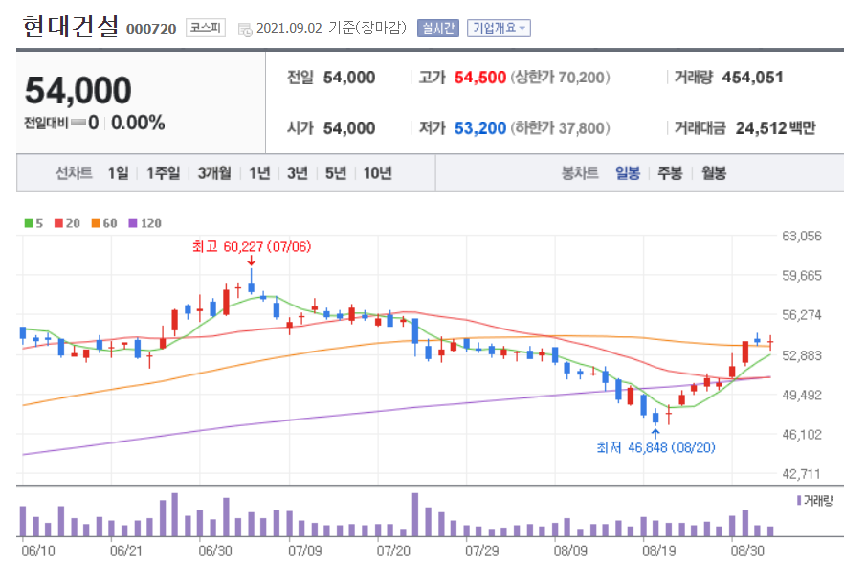This screenshot has height=567, width=844.
Task: Click the 0.00% change rate value
Action: click(x=138, y=123)
